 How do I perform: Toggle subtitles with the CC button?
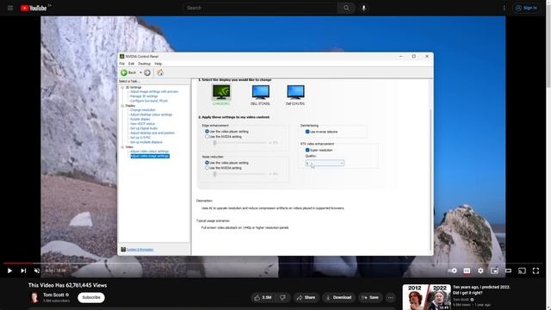pos(467,270)
